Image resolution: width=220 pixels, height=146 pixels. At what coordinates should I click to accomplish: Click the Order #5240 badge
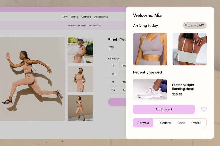point(194,25)
